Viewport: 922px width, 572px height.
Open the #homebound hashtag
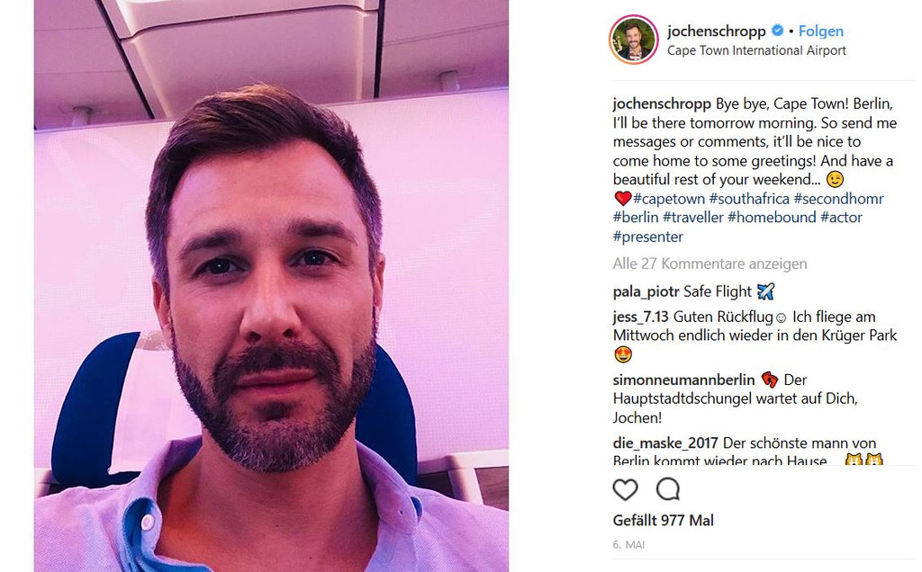pos(772,218)
